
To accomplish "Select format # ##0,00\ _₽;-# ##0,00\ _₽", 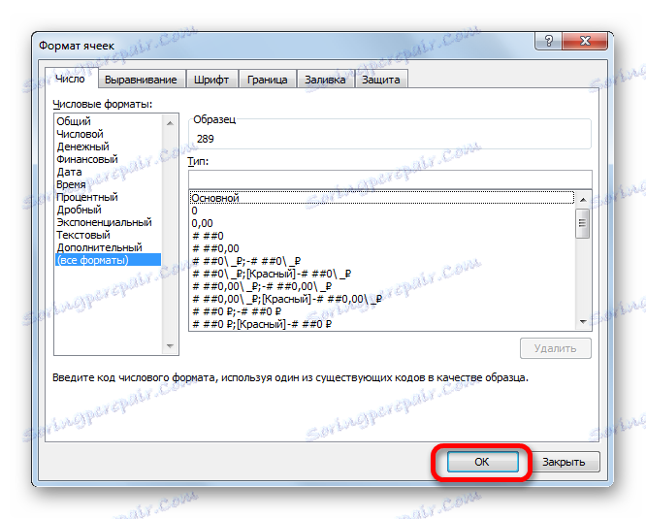I will [382, 286].
